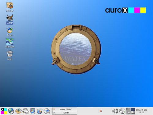This screenshot has width=153, height=115.
Task: Click the red notification tray icon
Action: (101, 111)
